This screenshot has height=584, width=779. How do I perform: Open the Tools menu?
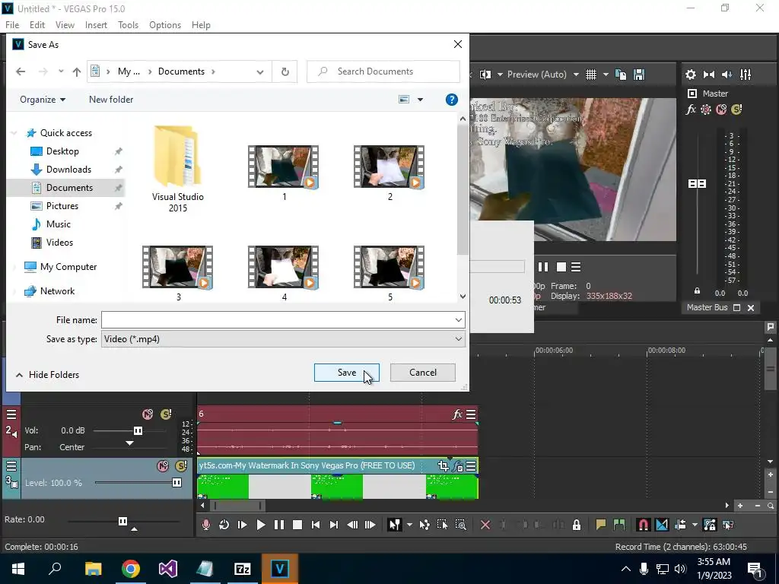pyautogui.click(x=128, y=25)
